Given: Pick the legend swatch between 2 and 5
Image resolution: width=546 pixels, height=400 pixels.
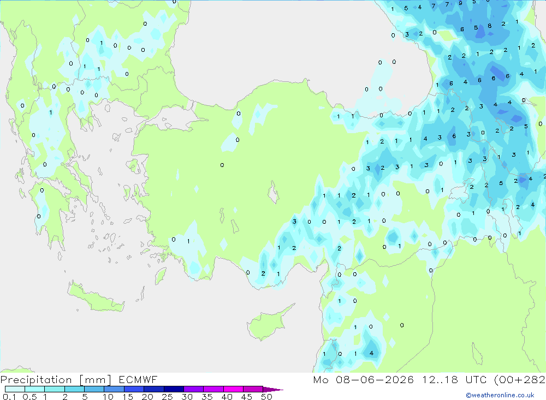Looking at the screenshot, I should pos(74,389).
